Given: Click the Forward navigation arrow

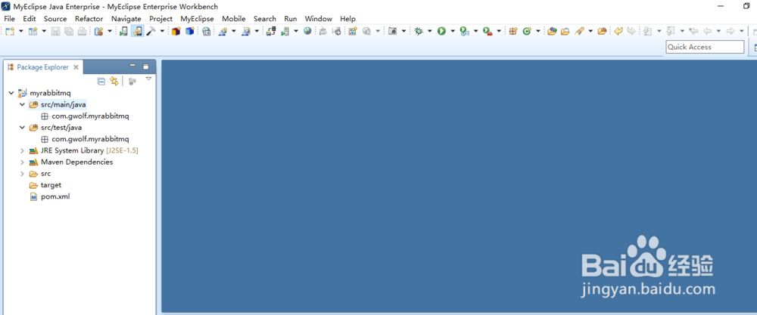Looking at the screenshot, I should (x=731, y=31).
